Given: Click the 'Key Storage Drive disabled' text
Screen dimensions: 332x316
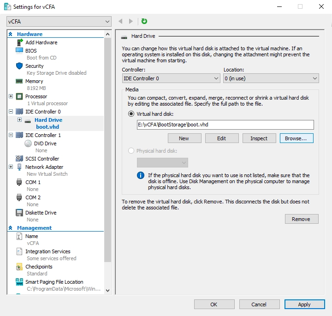Looking at the screenshot, I should (57, 73).
